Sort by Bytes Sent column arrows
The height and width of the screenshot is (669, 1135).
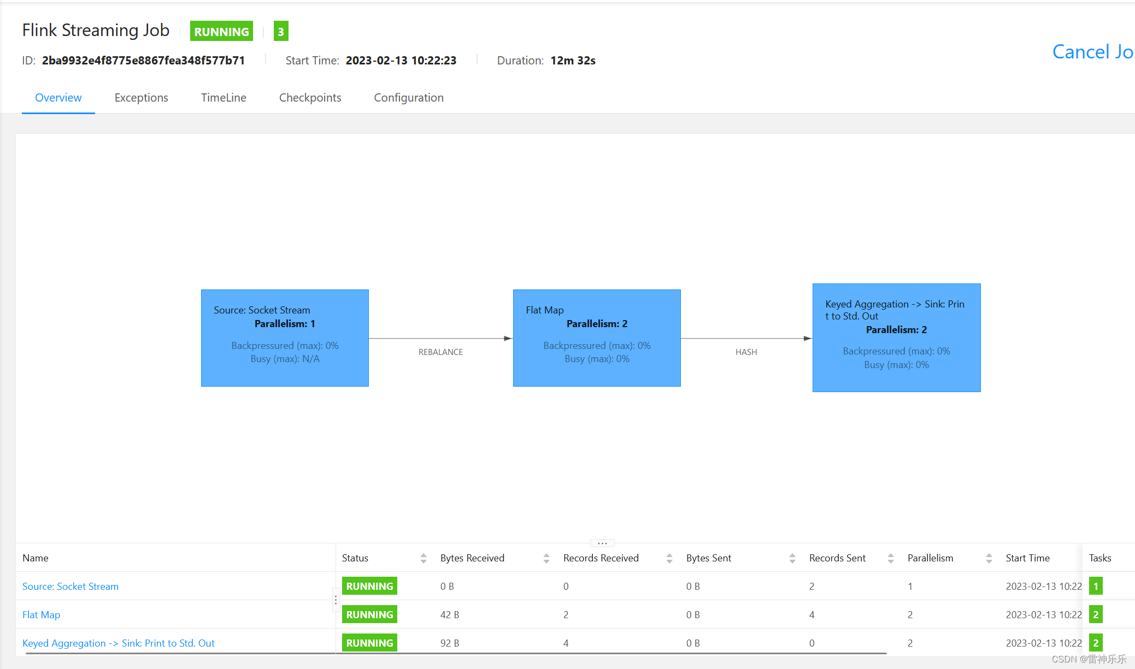792,558
